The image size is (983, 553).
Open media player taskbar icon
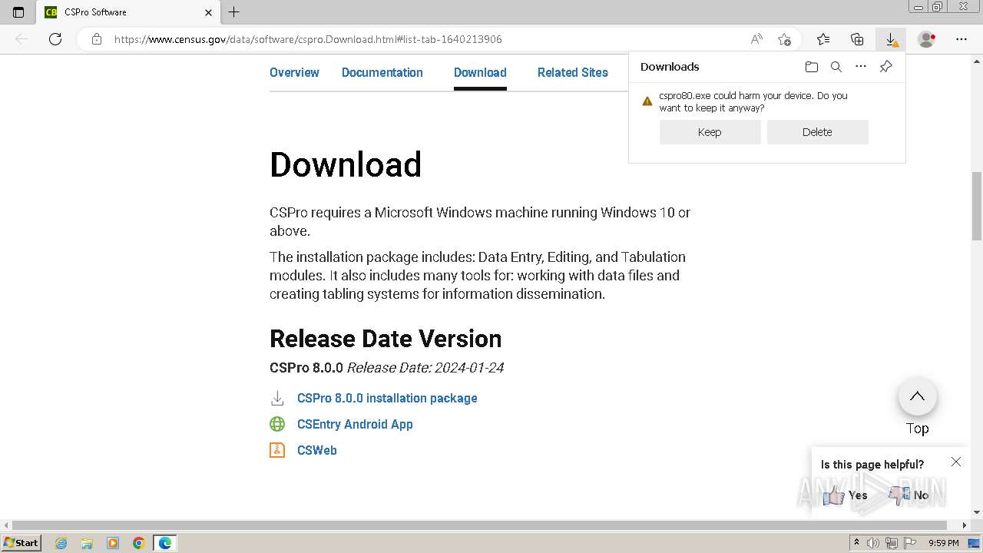pos(113,543)
